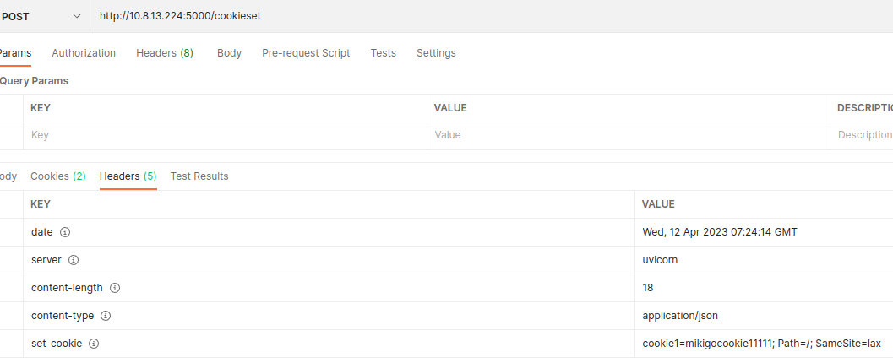Click info icon next to date header

65,232
